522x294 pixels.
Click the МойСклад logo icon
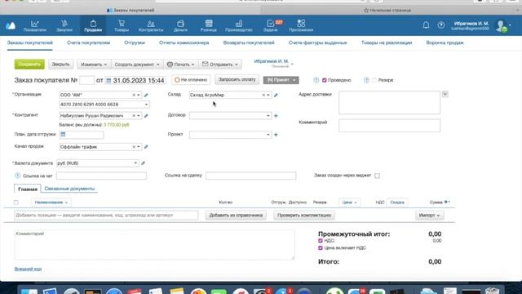[x=11, y=25]
